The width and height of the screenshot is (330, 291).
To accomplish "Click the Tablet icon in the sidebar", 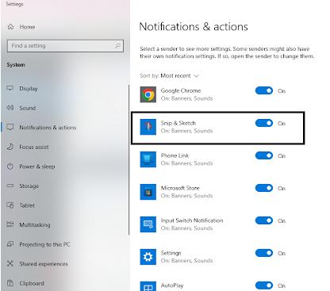I will [10, 205].
